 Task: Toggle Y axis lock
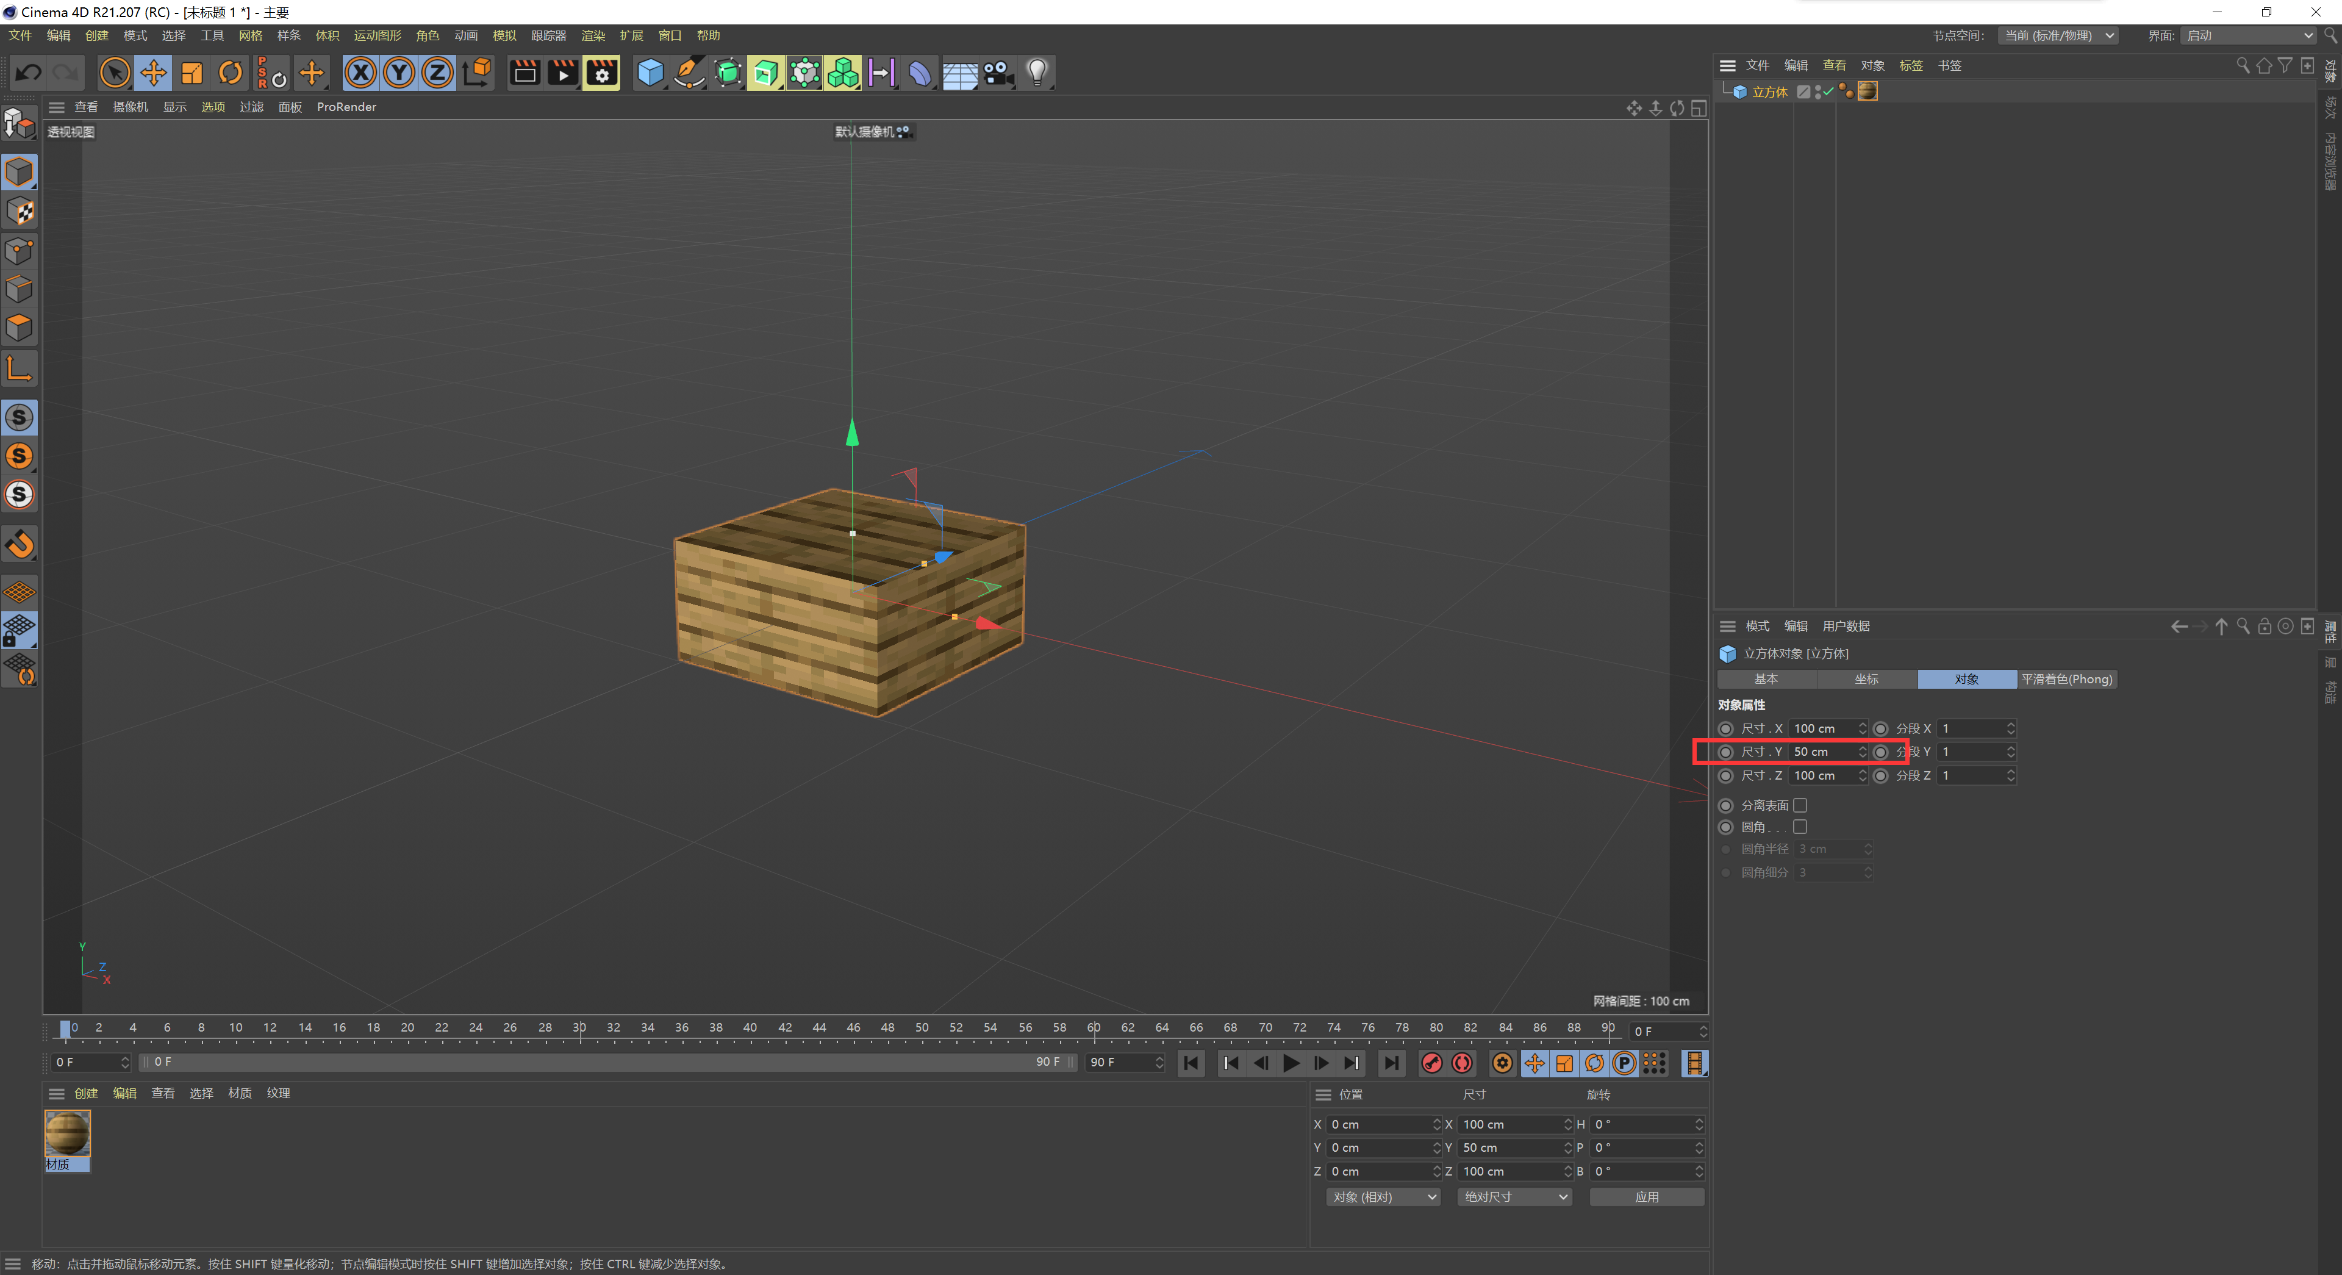[x=399, y=73]
